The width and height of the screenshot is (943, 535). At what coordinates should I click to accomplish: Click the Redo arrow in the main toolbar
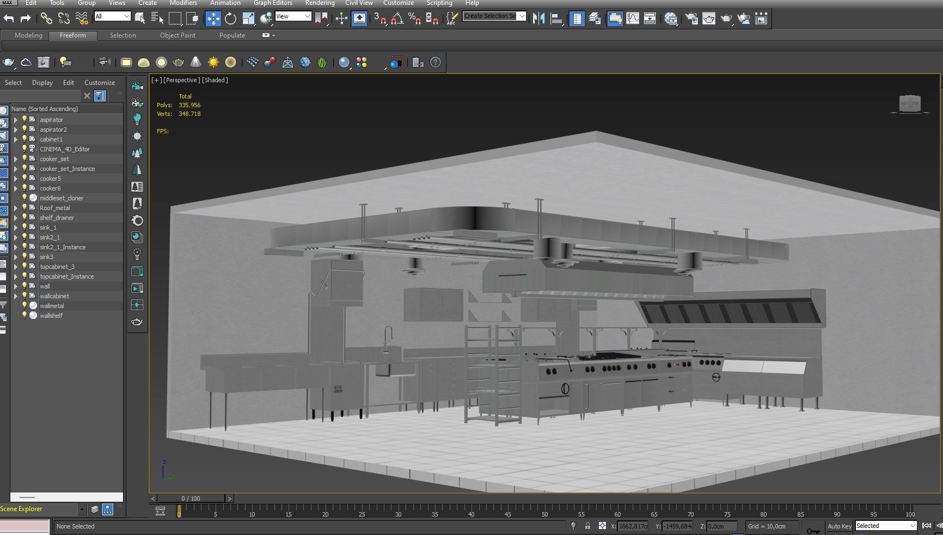point(25,19)
